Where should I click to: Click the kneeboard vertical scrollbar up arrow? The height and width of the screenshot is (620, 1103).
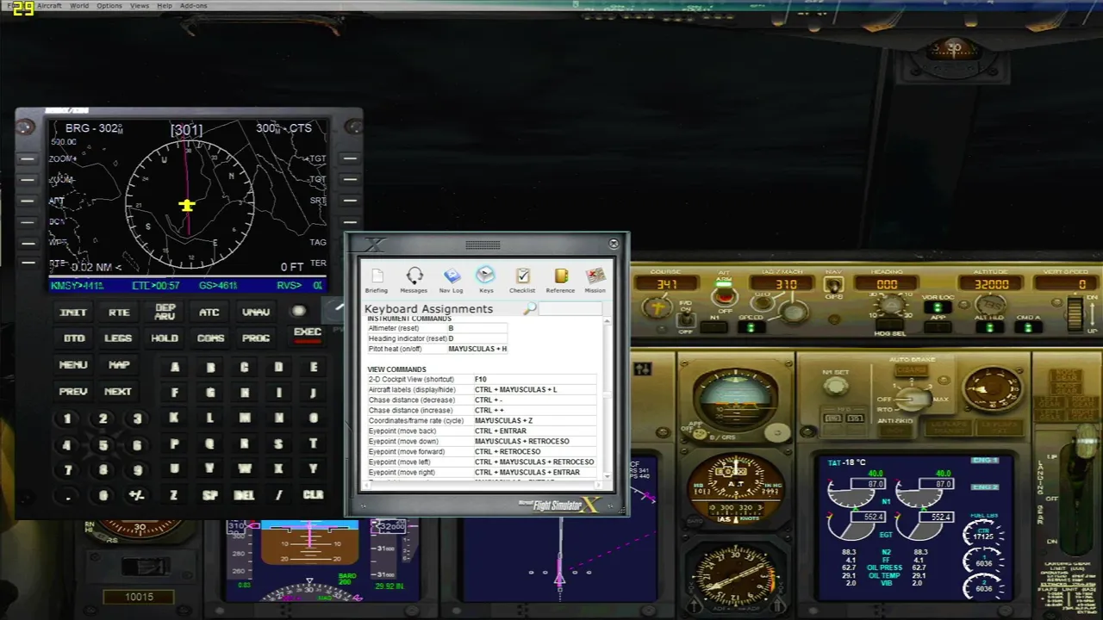pyautogui.click(x=608, y=321)
